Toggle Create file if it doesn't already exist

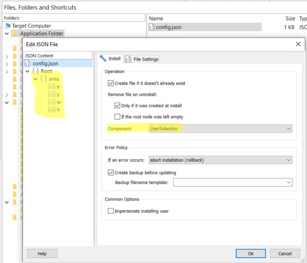[x=110, y=83]
